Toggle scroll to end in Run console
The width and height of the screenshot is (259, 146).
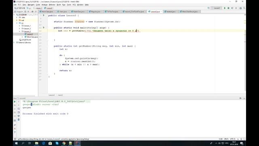coord(19,113)
